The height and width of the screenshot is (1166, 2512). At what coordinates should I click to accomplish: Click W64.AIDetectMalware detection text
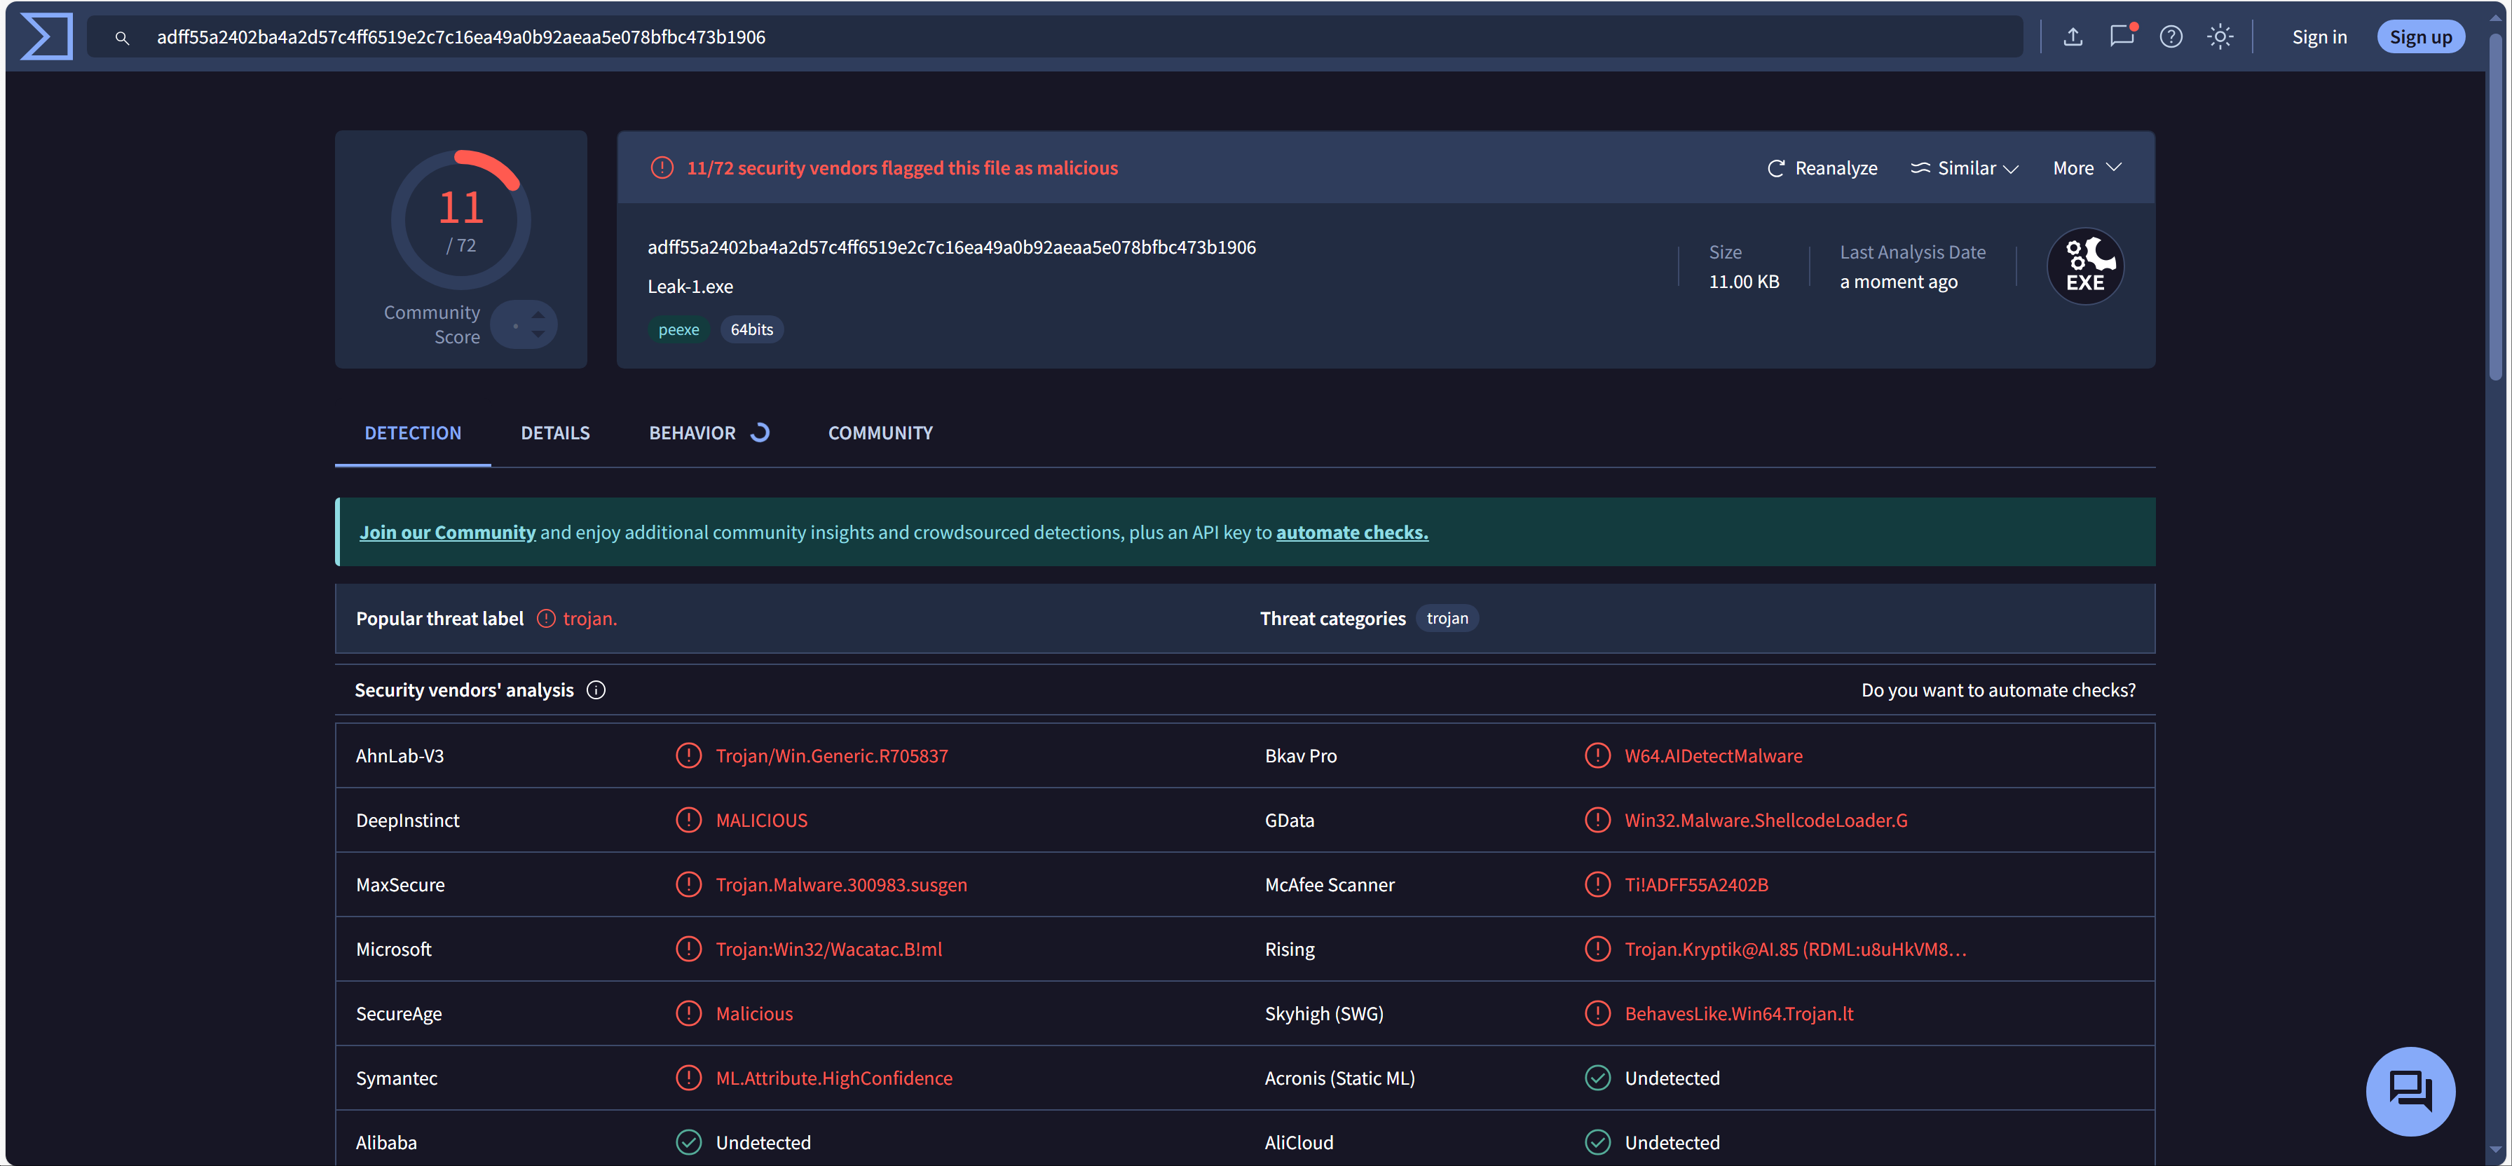click(x=1714, y=755)
